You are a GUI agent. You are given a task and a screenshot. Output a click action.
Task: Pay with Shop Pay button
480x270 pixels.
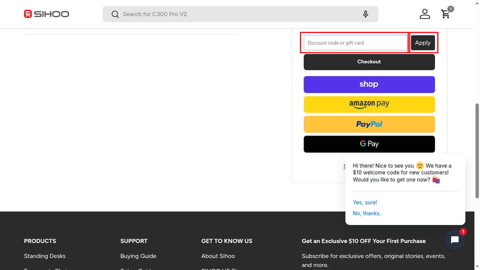[x=369, y=84]
